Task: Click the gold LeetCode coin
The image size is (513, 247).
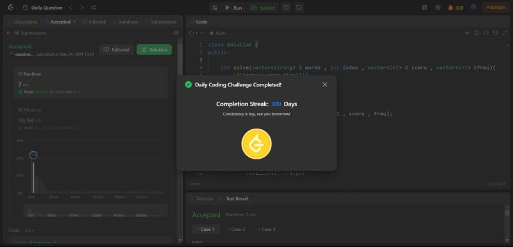Action: (256, 144)
